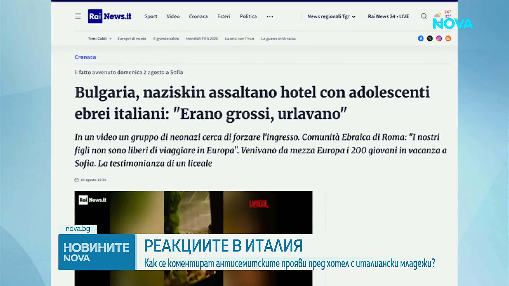Go to the Sport section

(x=151, y=16)
